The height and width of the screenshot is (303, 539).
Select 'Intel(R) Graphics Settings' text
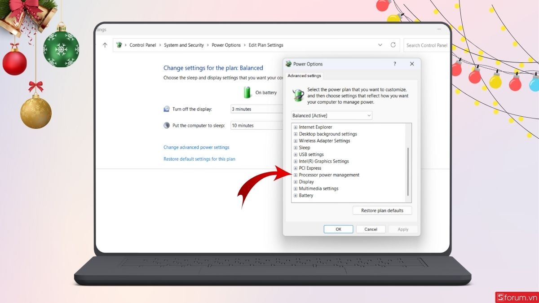tap(324, 161)
